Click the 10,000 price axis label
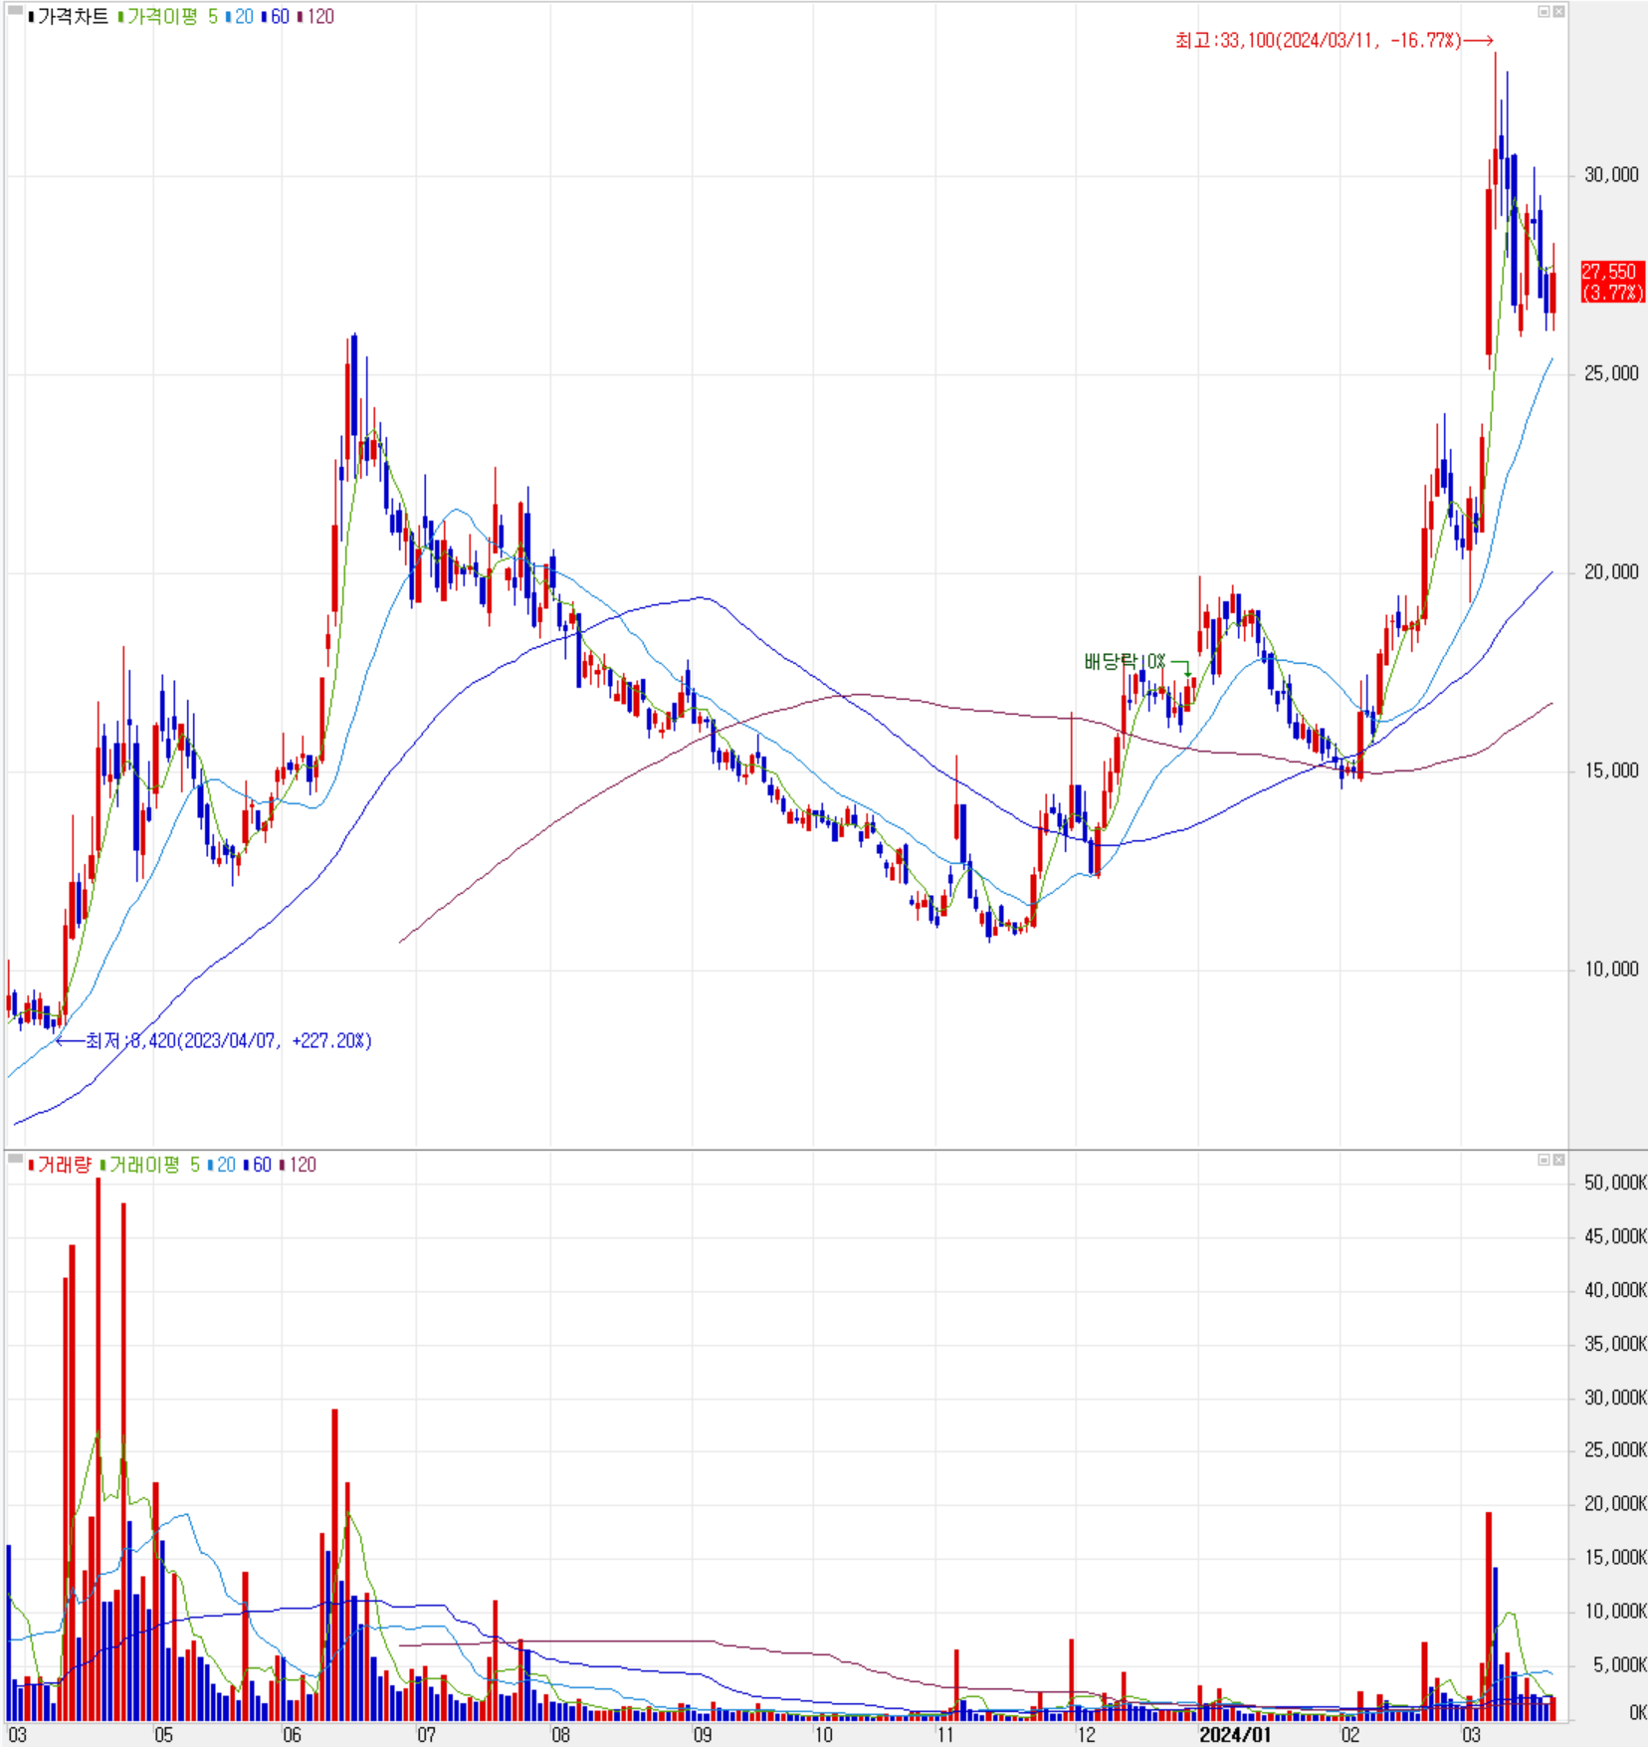 tap(1611, 970)
